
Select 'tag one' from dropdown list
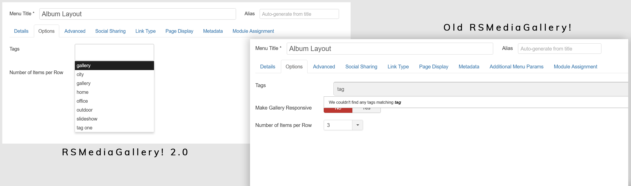114,128
